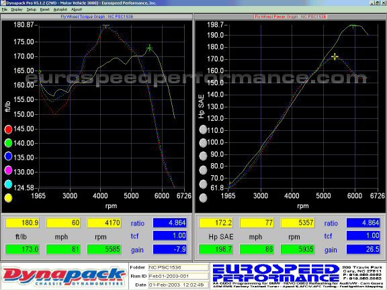Open the Autoplot menu
The height and width of the screenshot is (290, 387).
[x=60, y=9]
